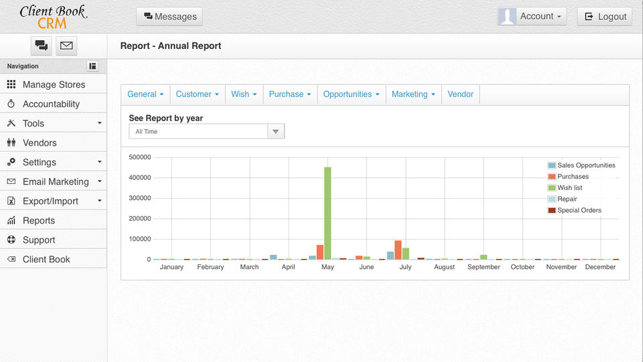Click the Manage Stores grid icon
643x362 pixels.
[x=11, y=84]
